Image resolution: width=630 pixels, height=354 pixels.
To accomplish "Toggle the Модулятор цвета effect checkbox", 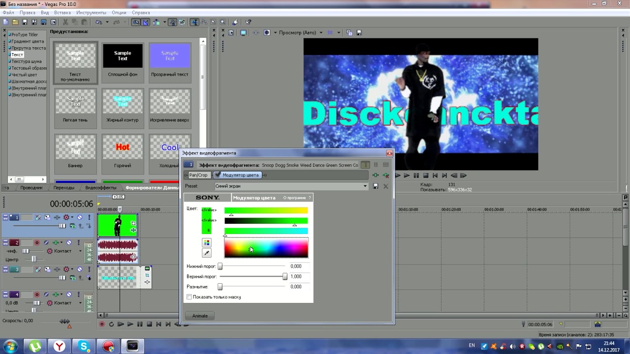I will point(218,175).
